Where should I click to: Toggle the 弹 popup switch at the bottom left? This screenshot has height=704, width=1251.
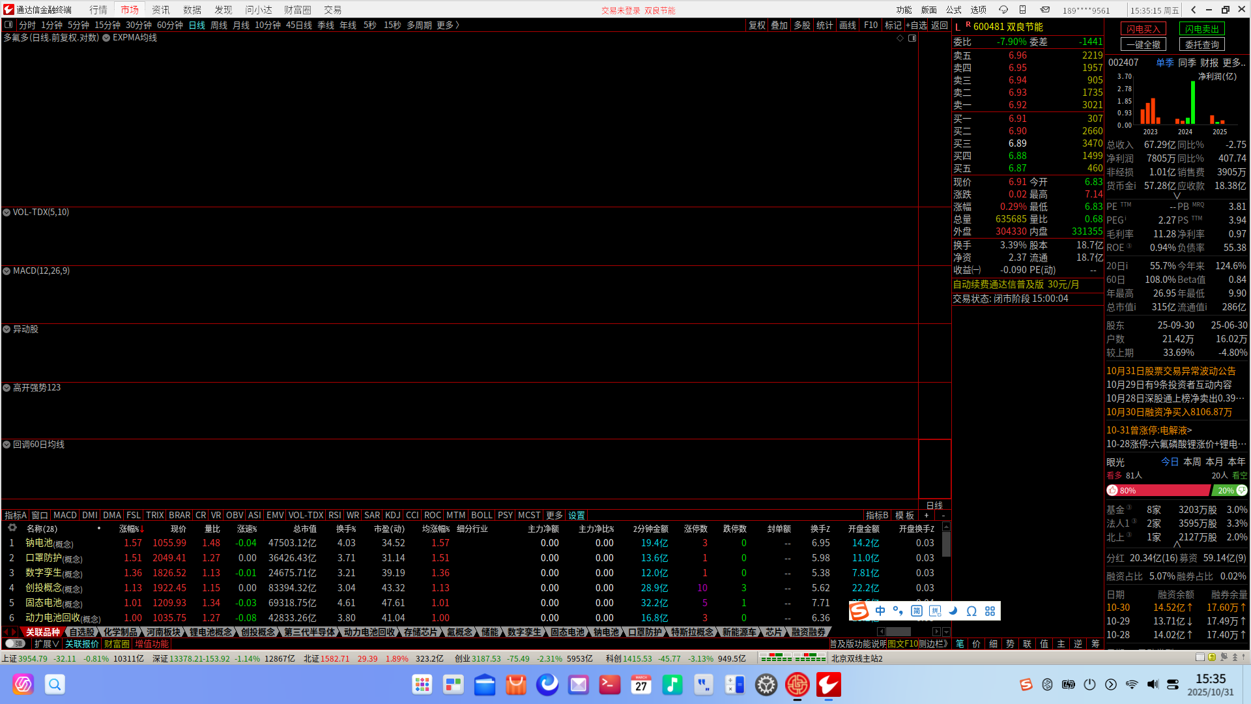pyautogui.click(x=15, y=644)
